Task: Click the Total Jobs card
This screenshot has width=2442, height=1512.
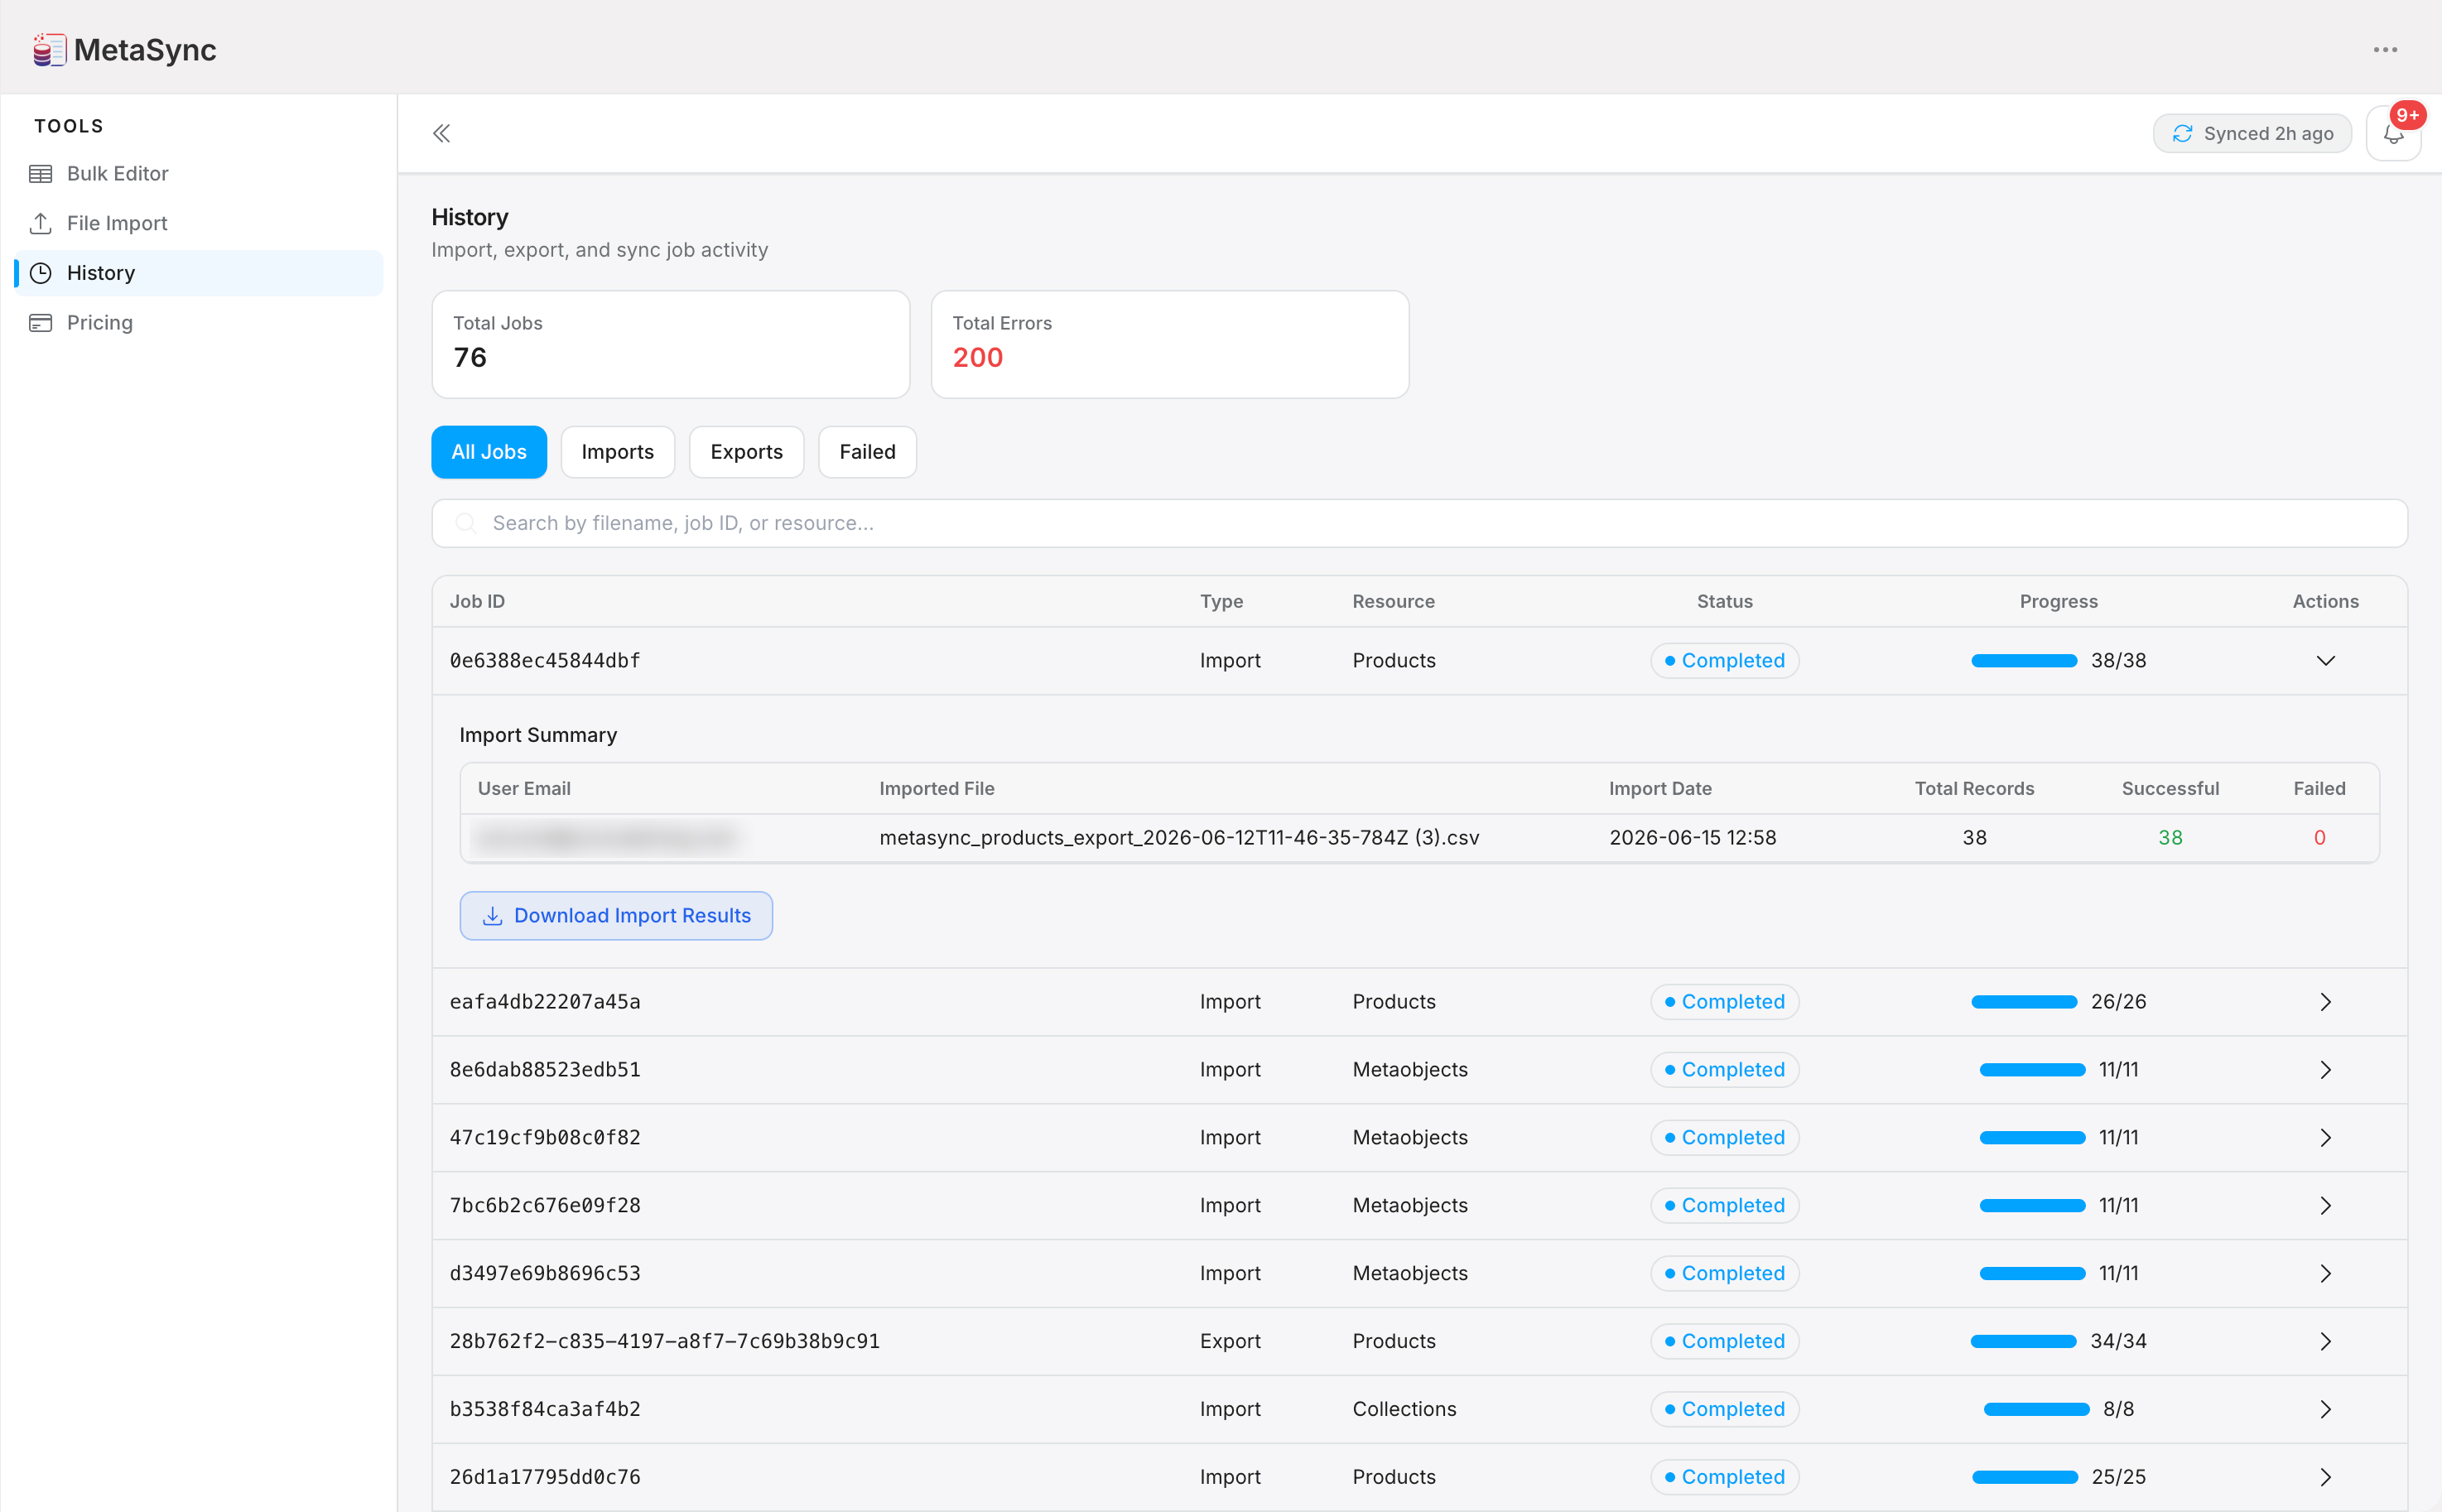Action: [x=670, y=344]
